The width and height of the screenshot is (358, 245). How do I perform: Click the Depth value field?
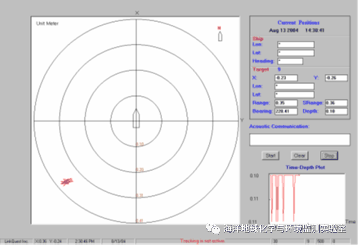pos(336,111)
